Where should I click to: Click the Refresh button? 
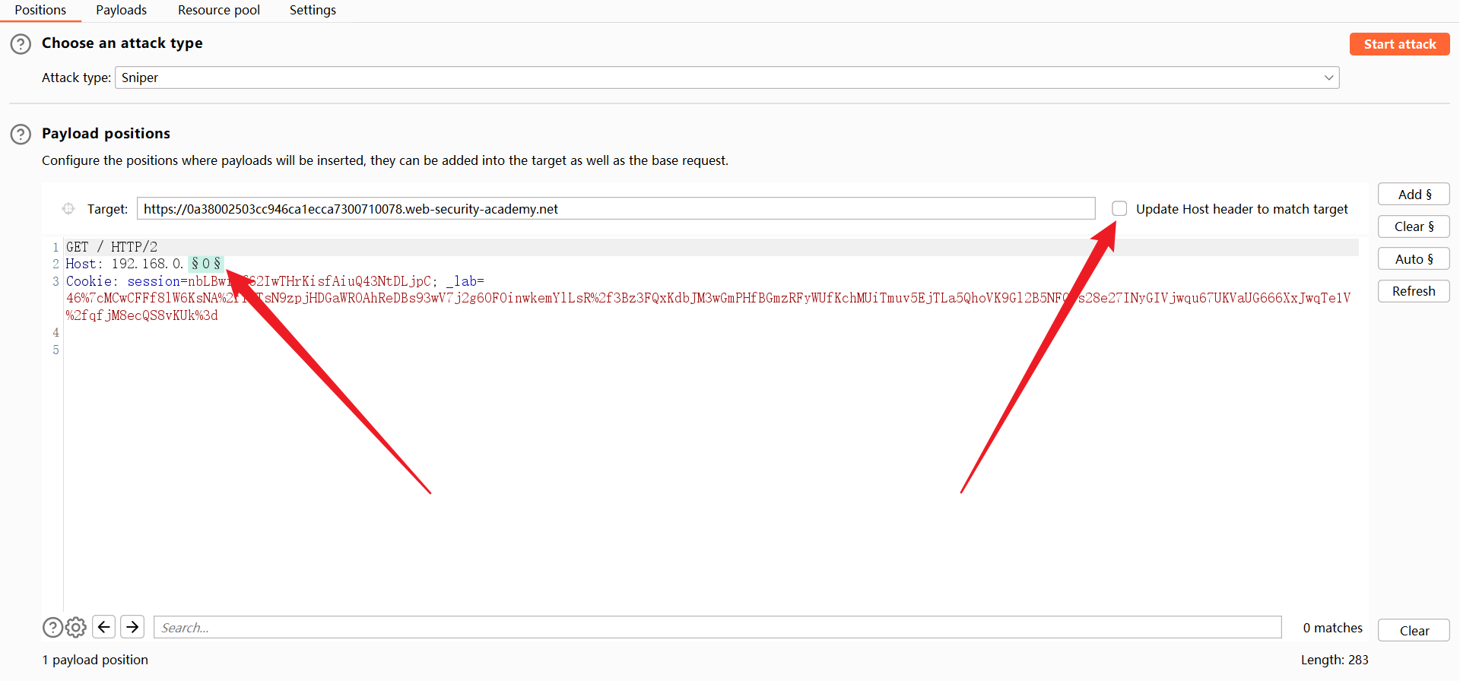(1414, 291)
